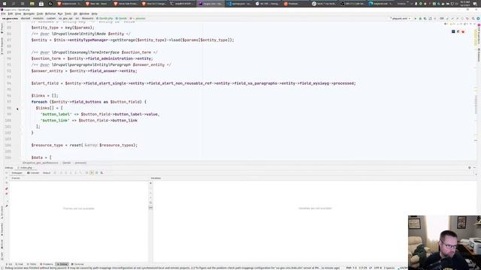
Task: Open the taskbar search icon
Action: click(14, 4)
